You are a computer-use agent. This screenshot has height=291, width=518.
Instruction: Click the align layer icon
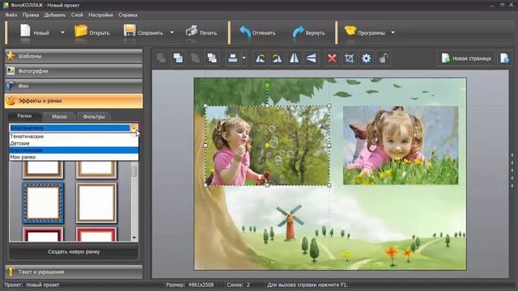[233, 58]
